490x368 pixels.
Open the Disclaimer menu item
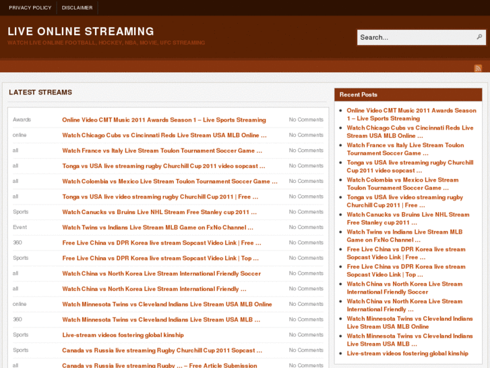tap(77, 7)
